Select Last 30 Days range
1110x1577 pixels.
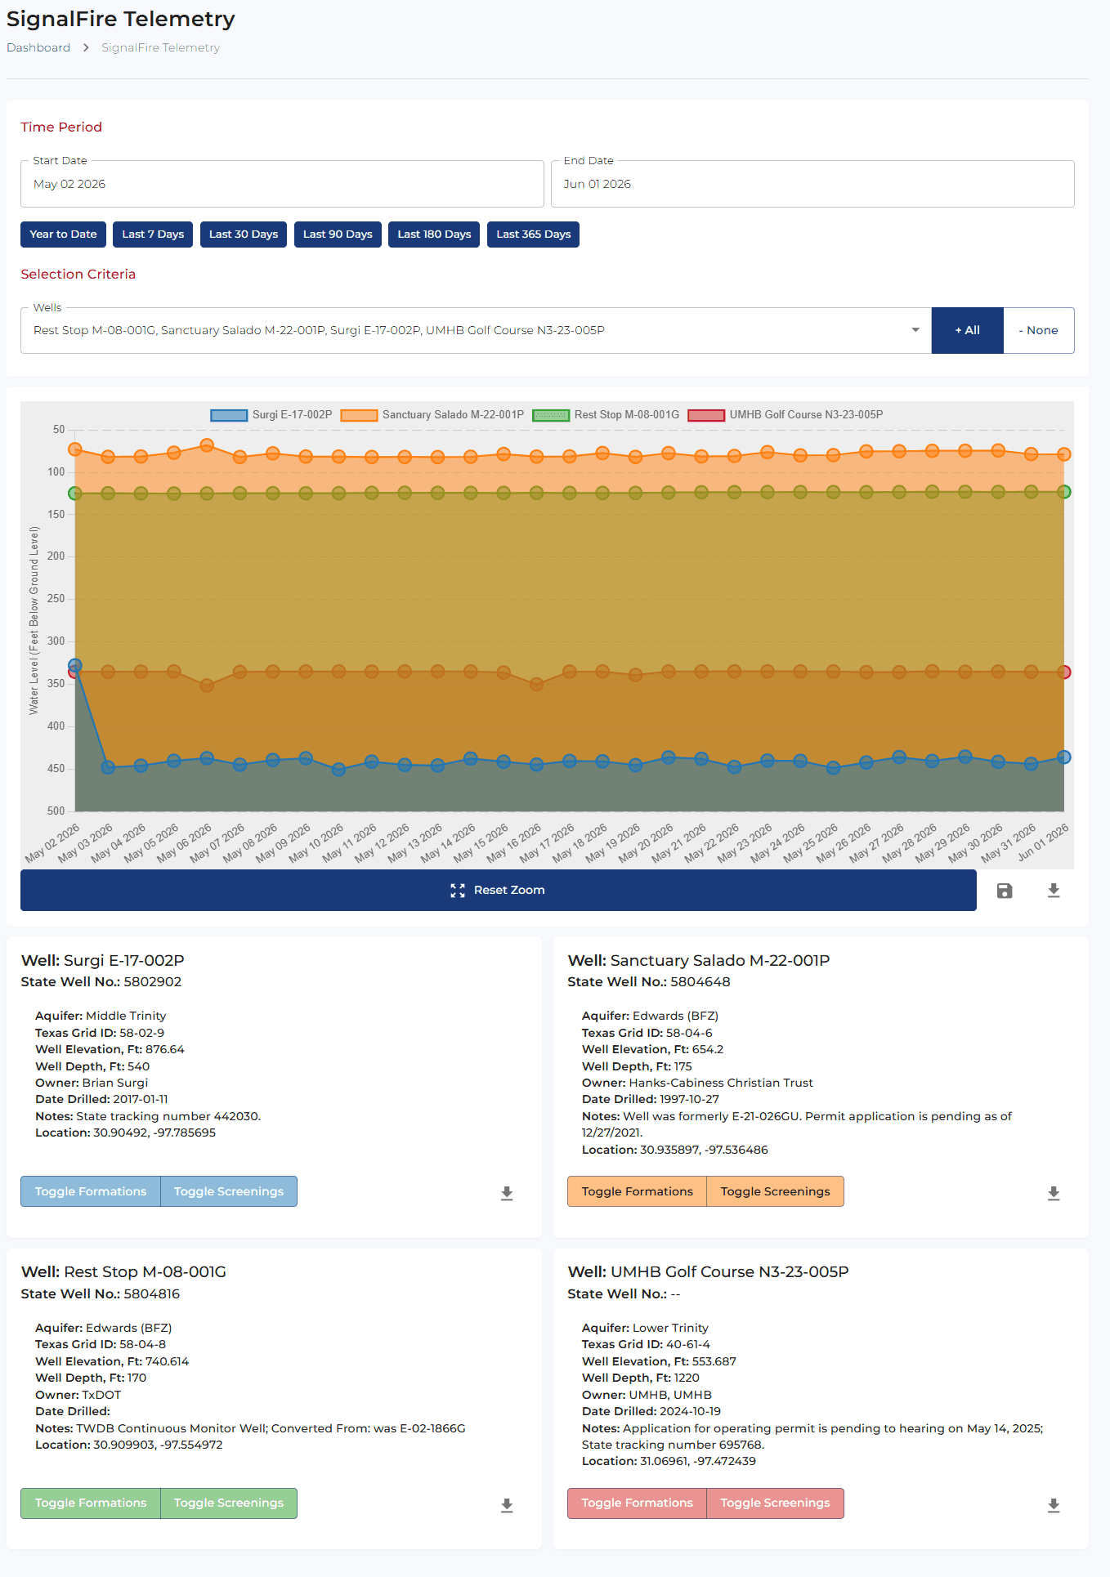pyautogui.click(x=244, y=235)
